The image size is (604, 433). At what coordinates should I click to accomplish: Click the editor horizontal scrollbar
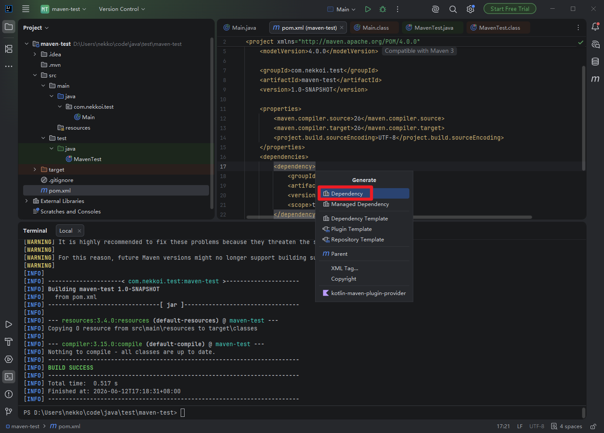click(x=389, y=217)
